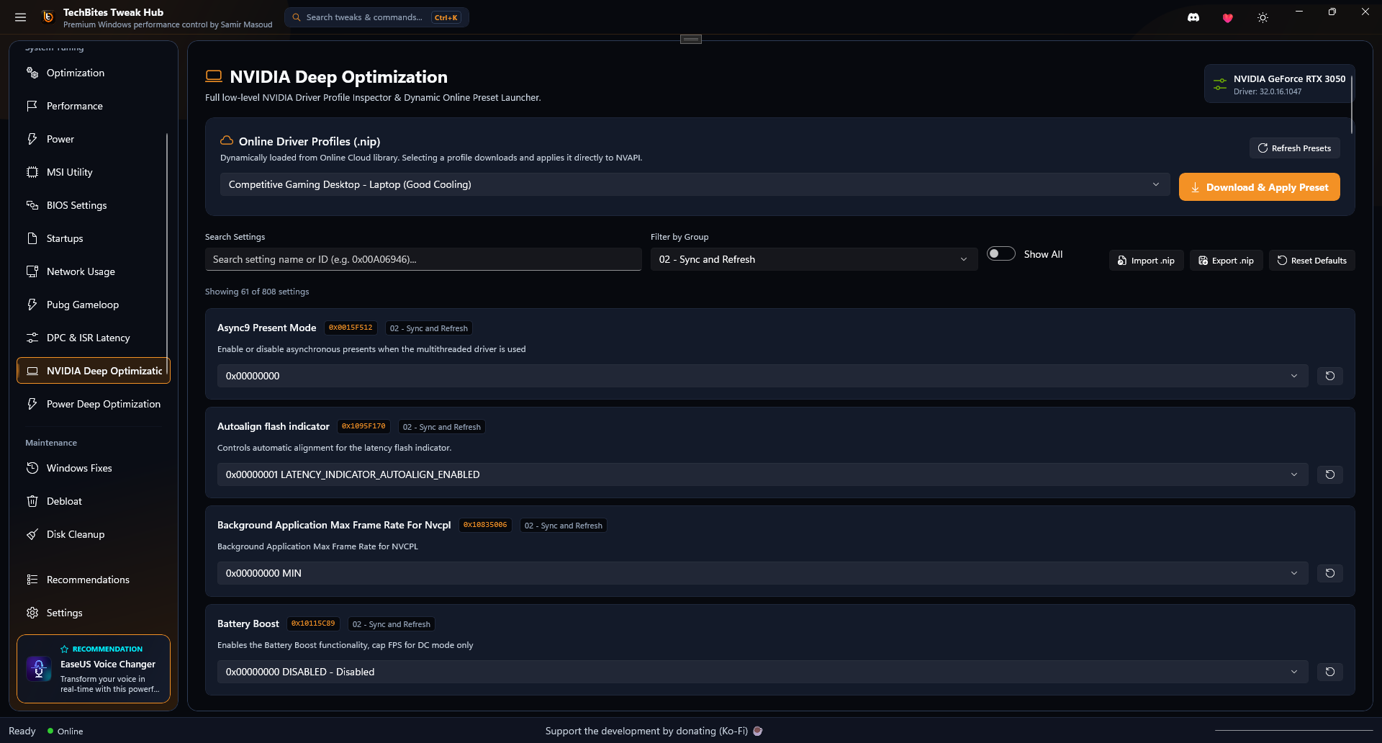
Task: Click setting ID 0x10115C89 badge
Action: [x=313, y=623]
